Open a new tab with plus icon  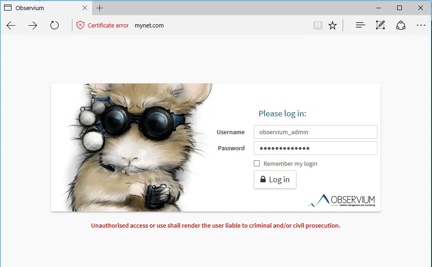pos(99,8)
